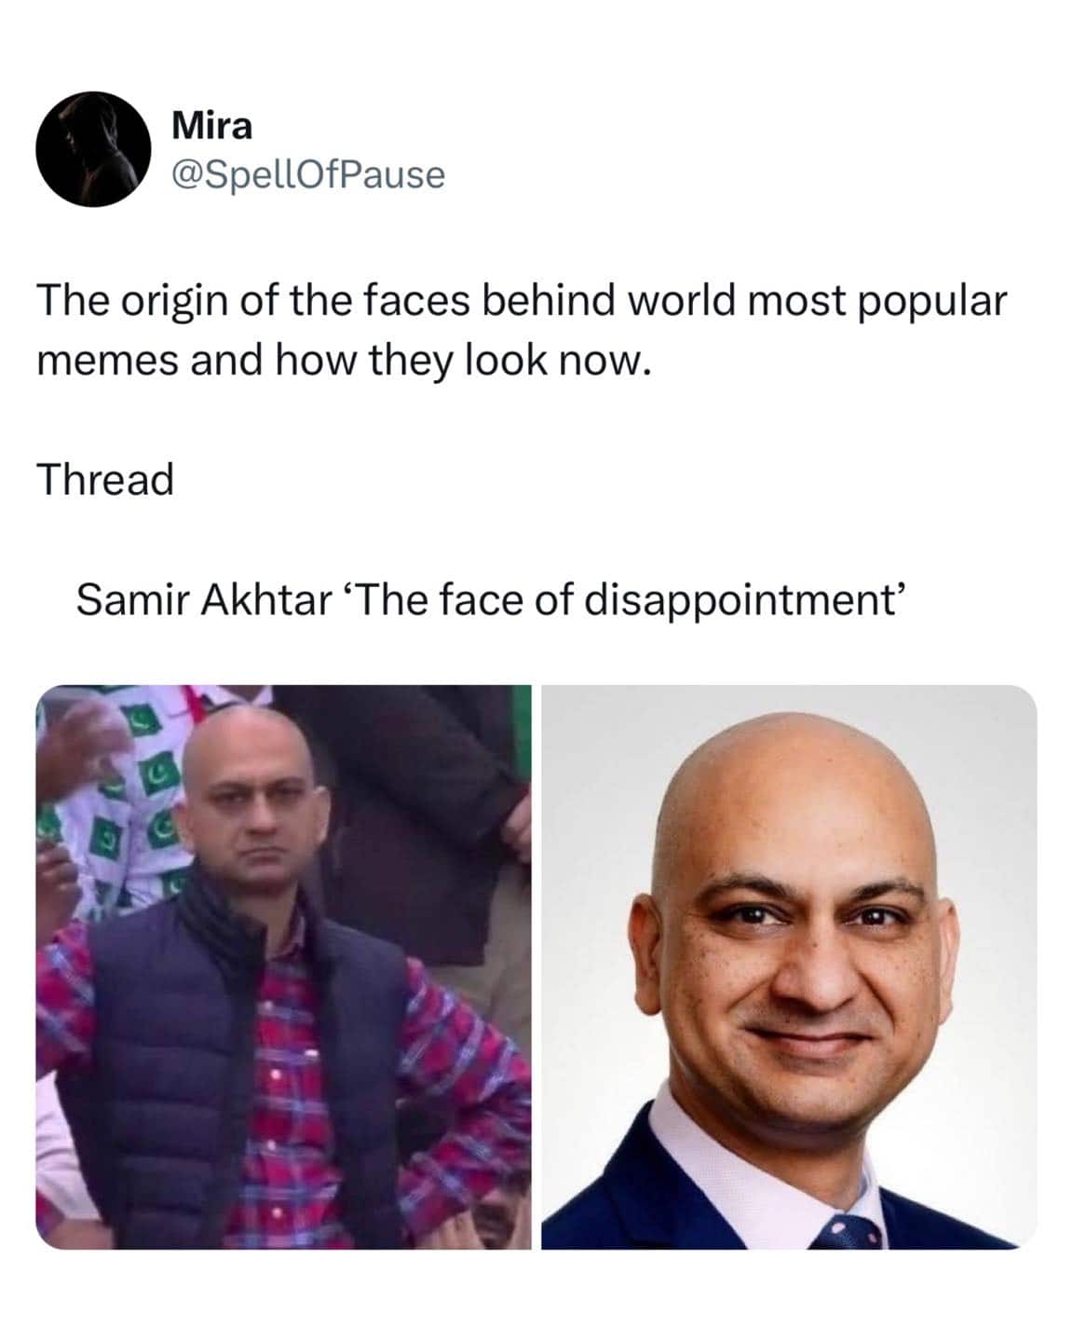Click the tweet text about popular memes
Screen dimensions: 1073x1342
[x=522, y=330]
